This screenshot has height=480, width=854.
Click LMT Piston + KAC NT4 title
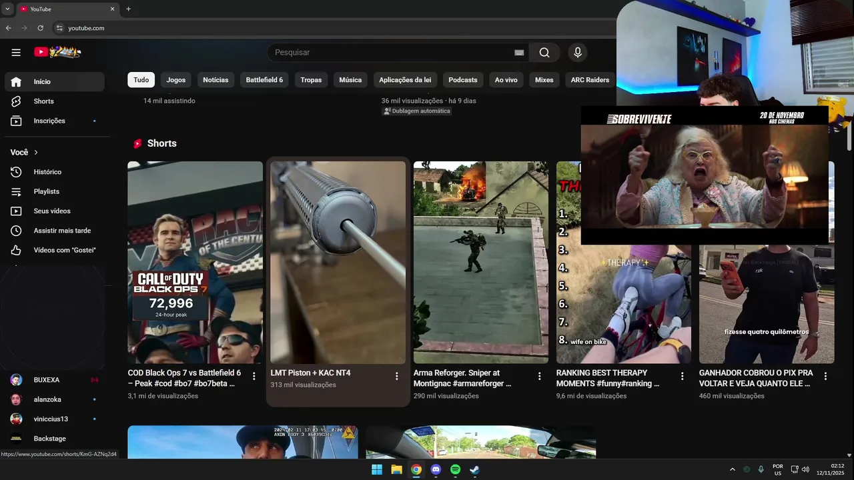coord(310,373)
